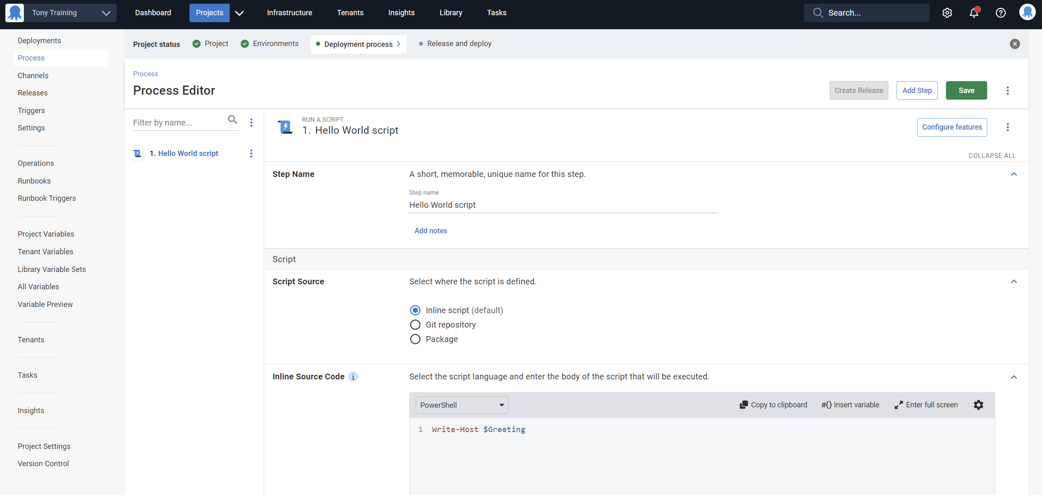Screen dimensions: 1042x495
Task: Choose Inline script as script source
Action: [x=415, y=310]
